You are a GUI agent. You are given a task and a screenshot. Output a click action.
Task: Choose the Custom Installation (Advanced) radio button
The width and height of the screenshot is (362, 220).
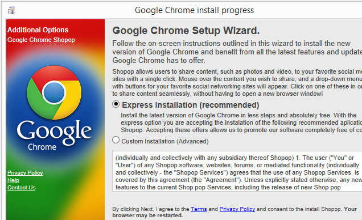pos(116,140)
